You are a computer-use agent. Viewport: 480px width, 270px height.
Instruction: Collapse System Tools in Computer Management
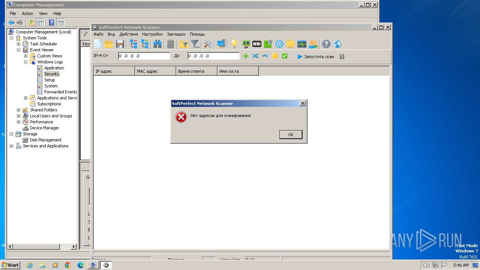(11, 38)
